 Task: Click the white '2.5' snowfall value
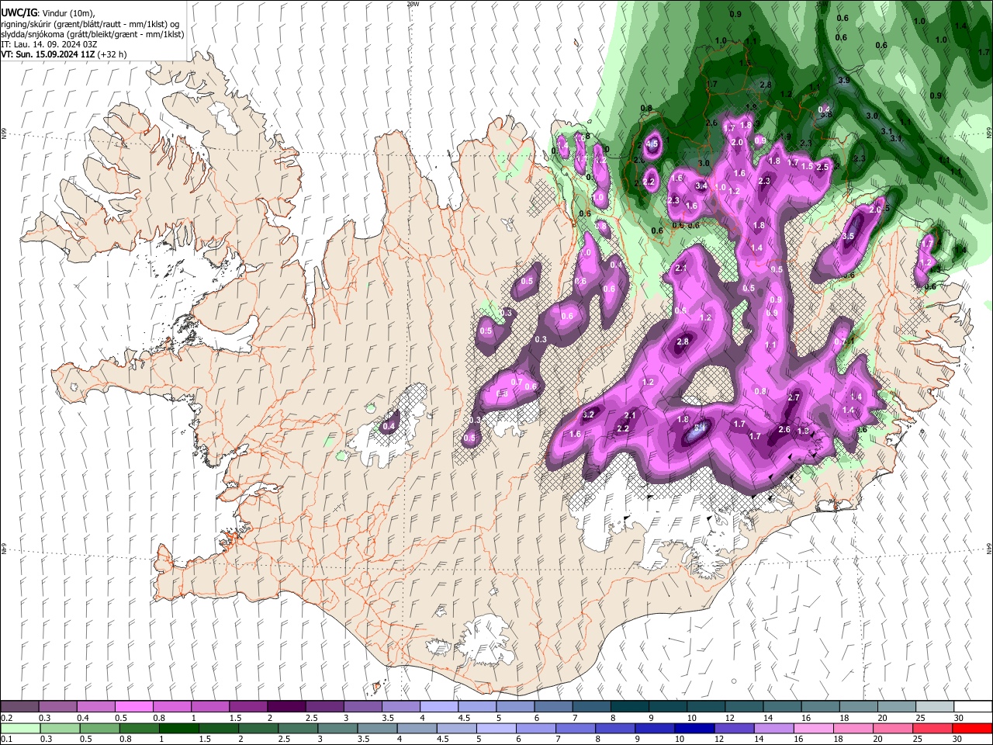click(823, 166)
